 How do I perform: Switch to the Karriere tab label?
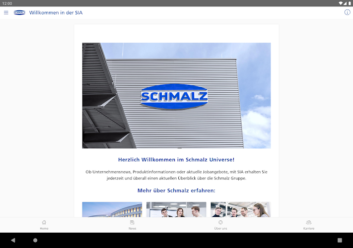(309, 228)
